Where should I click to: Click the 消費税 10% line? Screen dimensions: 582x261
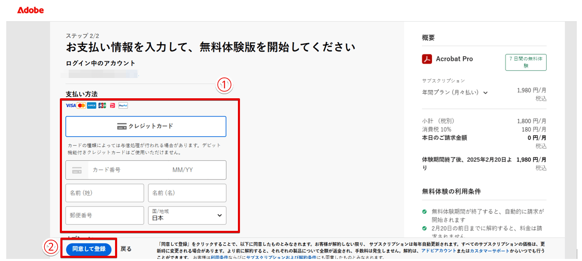[436, 129]
